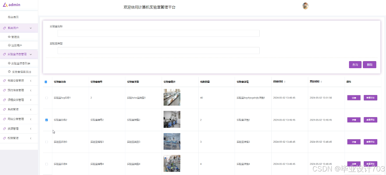Expand the 课程安排管理 chevron

tap(31, 100)
